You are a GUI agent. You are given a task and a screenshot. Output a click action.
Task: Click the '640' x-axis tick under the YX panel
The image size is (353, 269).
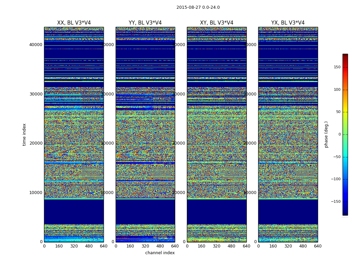point(318,246)
